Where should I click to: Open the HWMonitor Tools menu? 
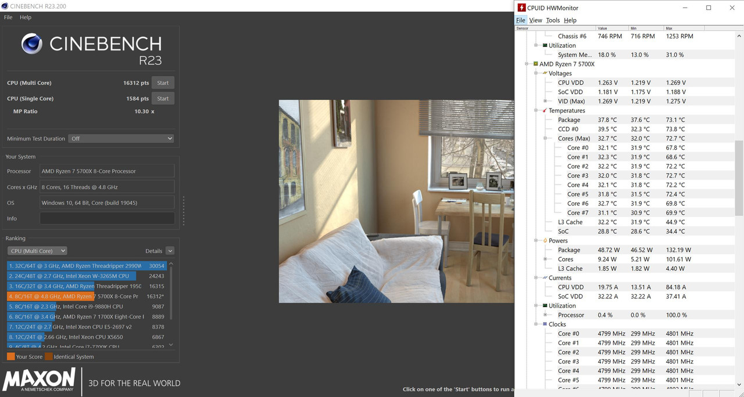(553, 20)
